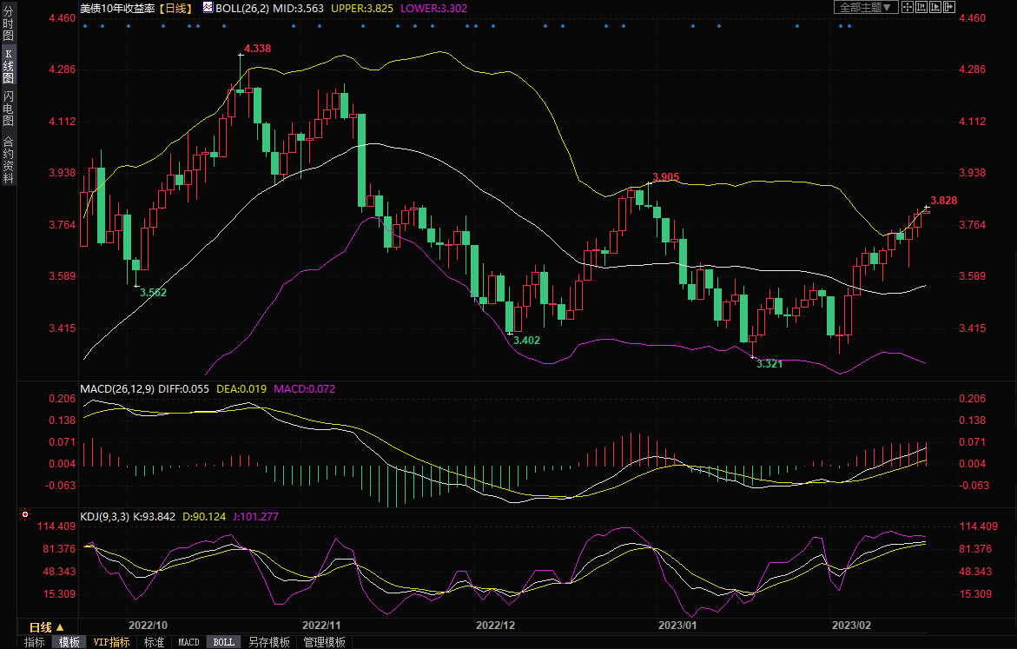
Task: Click the BOLL indicator settings icon
Action: tap(208, 7)
